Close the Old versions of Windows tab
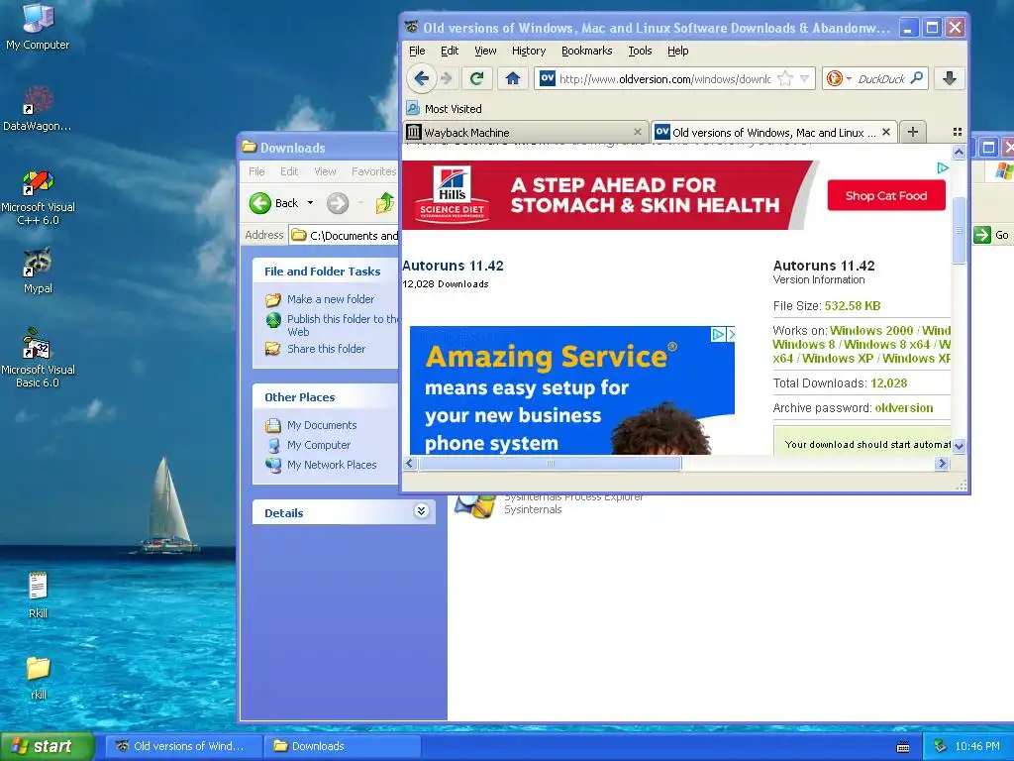This screenshot has width=1014, height=761. coord(886,132)
